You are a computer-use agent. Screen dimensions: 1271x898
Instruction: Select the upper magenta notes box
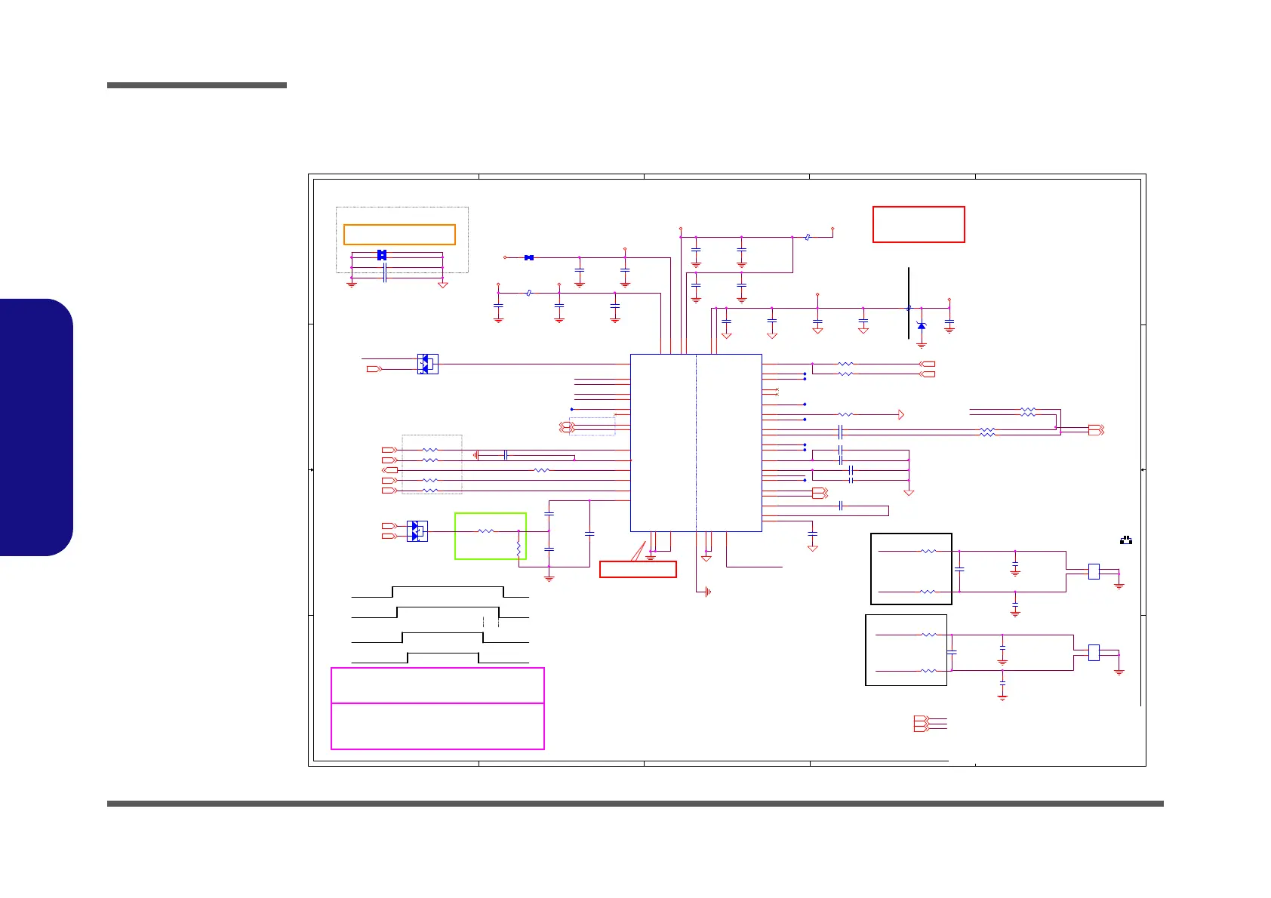click(438, 685)
